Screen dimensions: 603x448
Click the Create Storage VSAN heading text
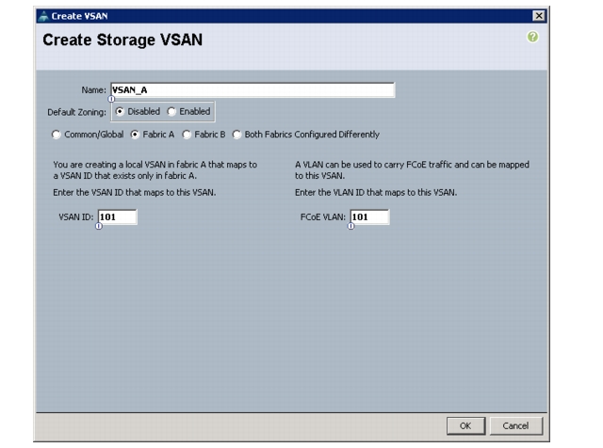[x=122, y=40]
